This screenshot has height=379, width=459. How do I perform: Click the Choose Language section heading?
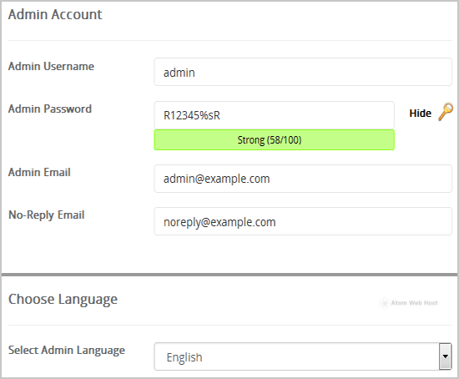63,300
